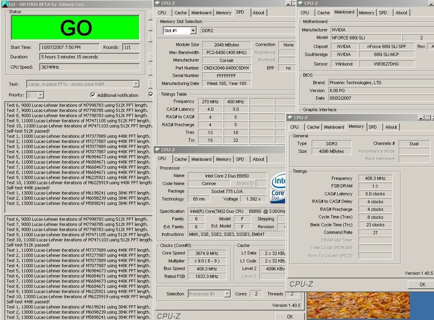Open the Mainboard tab in the CPU-Z Memory timings window
Viewport: 434px width, 320px height.
[334, 127]
